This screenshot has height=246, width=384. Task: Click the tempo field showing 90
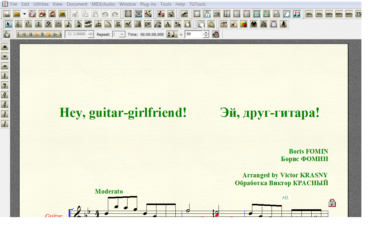(194, 34)
